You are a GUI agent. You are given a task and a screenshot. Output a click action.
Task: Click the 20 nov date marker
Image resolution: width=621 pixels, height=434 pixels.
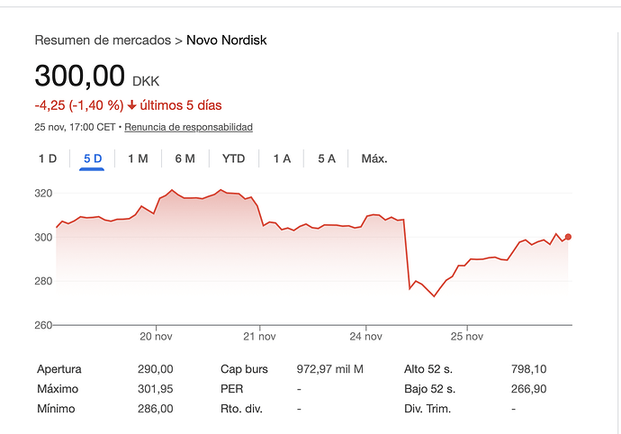click(x=157, y=338)
